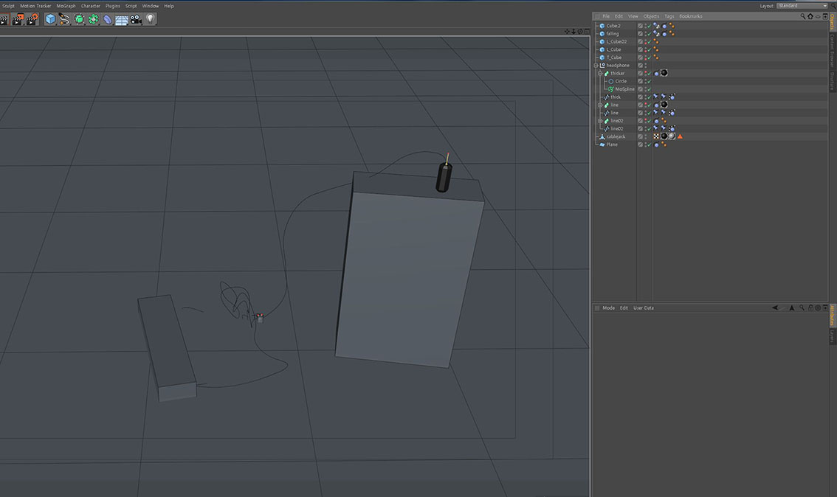Select the cablejack object row

[616, 136]
